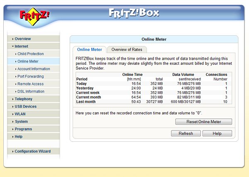Go to Port Forwarding settings
The image size is (249, 177).
[30, 76]
